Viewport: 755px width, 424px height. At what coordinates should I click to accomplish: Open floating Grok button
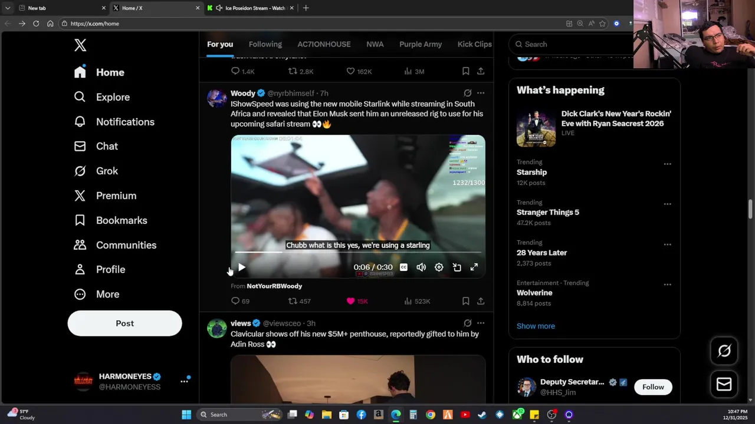coord(724,352)
